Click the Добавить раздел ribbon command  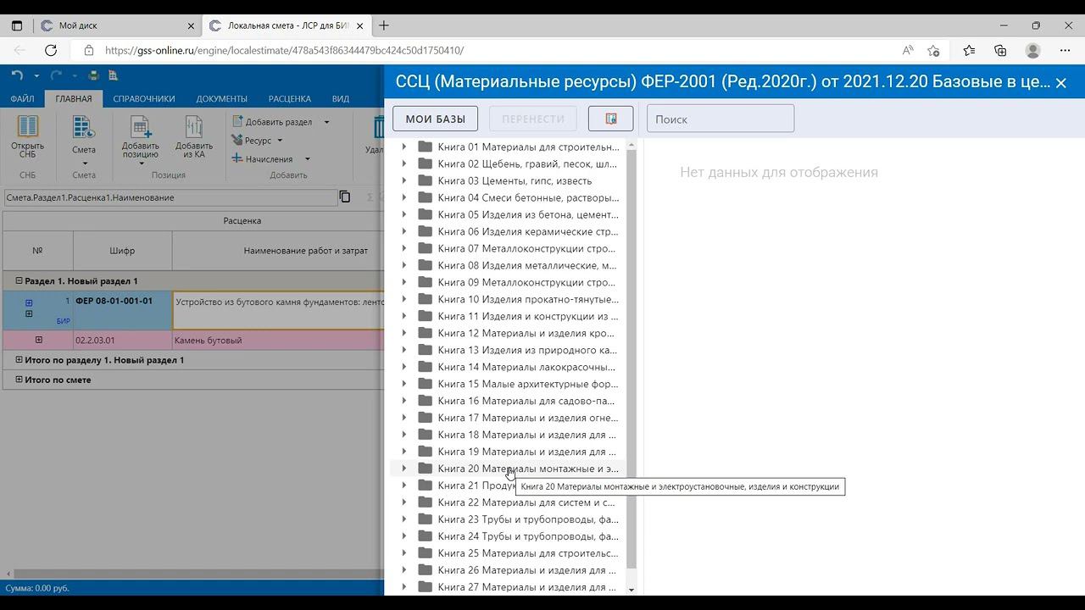coord(273,122)
